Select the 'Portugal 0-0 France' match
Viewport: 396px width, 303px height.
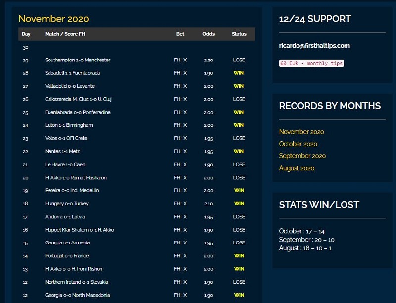tap(67, 256)
